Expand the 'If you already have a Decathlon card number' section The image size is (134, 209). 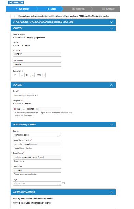click(x=63, y=22)
